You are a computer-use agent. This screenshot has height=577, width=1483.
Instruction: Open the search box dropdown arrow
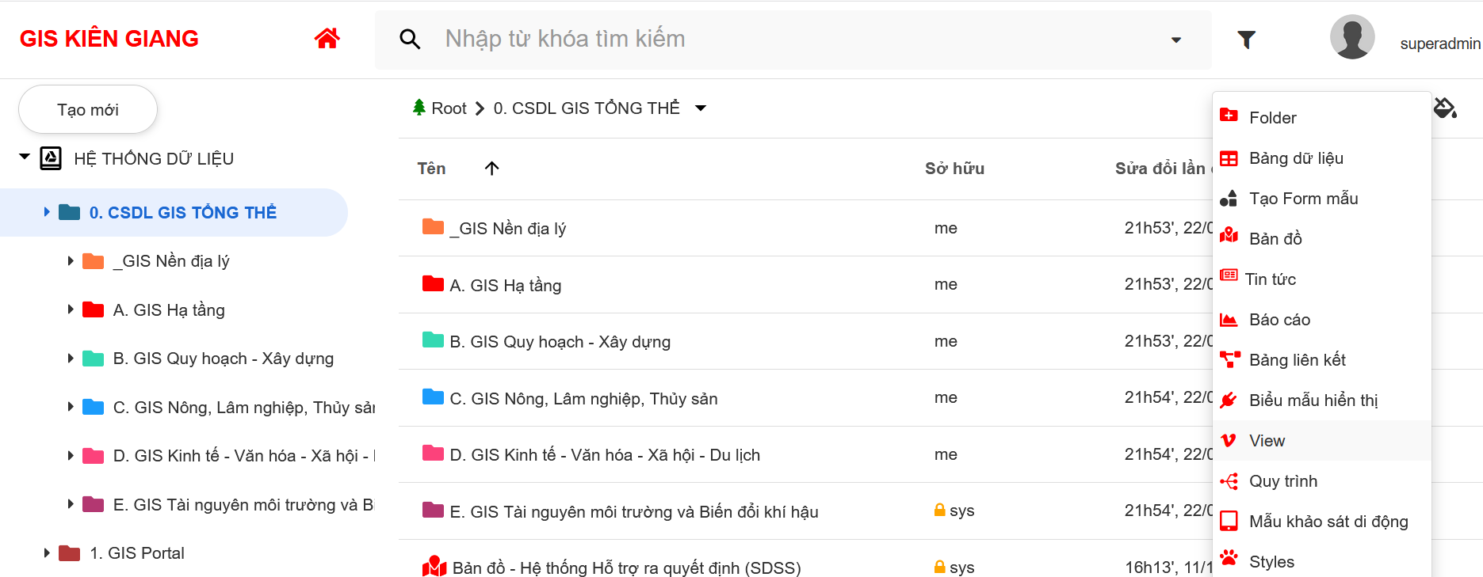pyautogui.click(x=1176, y=40)
